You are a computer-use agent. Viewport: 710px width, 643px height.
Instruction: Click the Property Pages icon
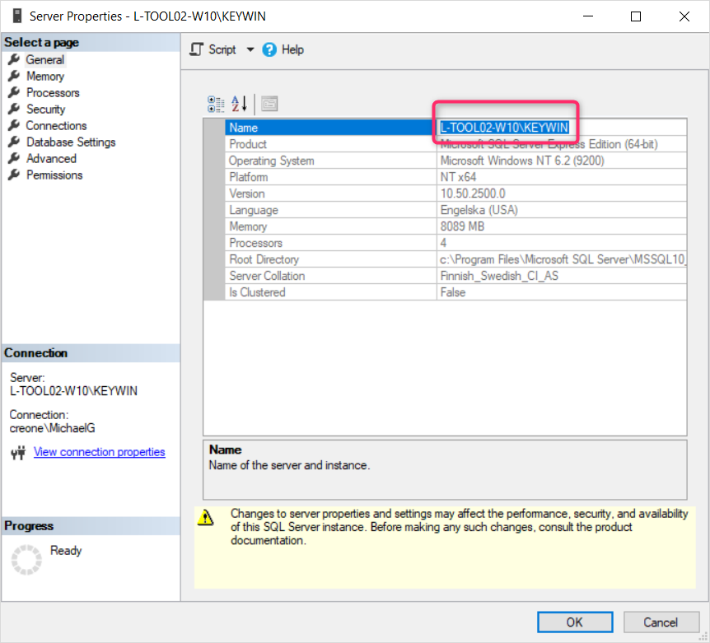pyautogui.click(x=269, y=104)
